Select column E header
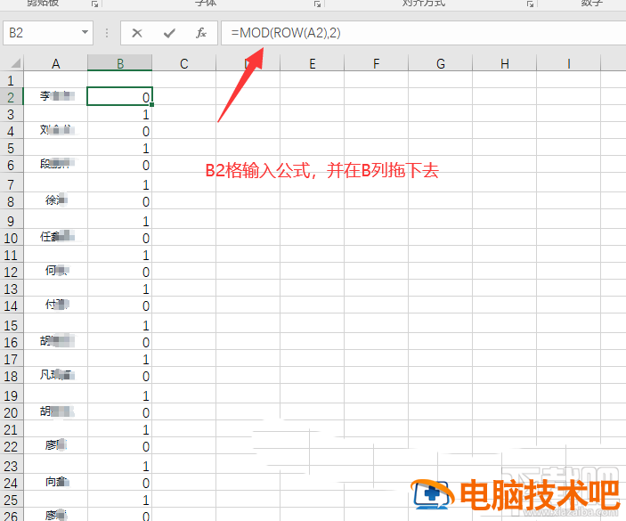Viewport: 626px width, 521px height. coord(313,63)
